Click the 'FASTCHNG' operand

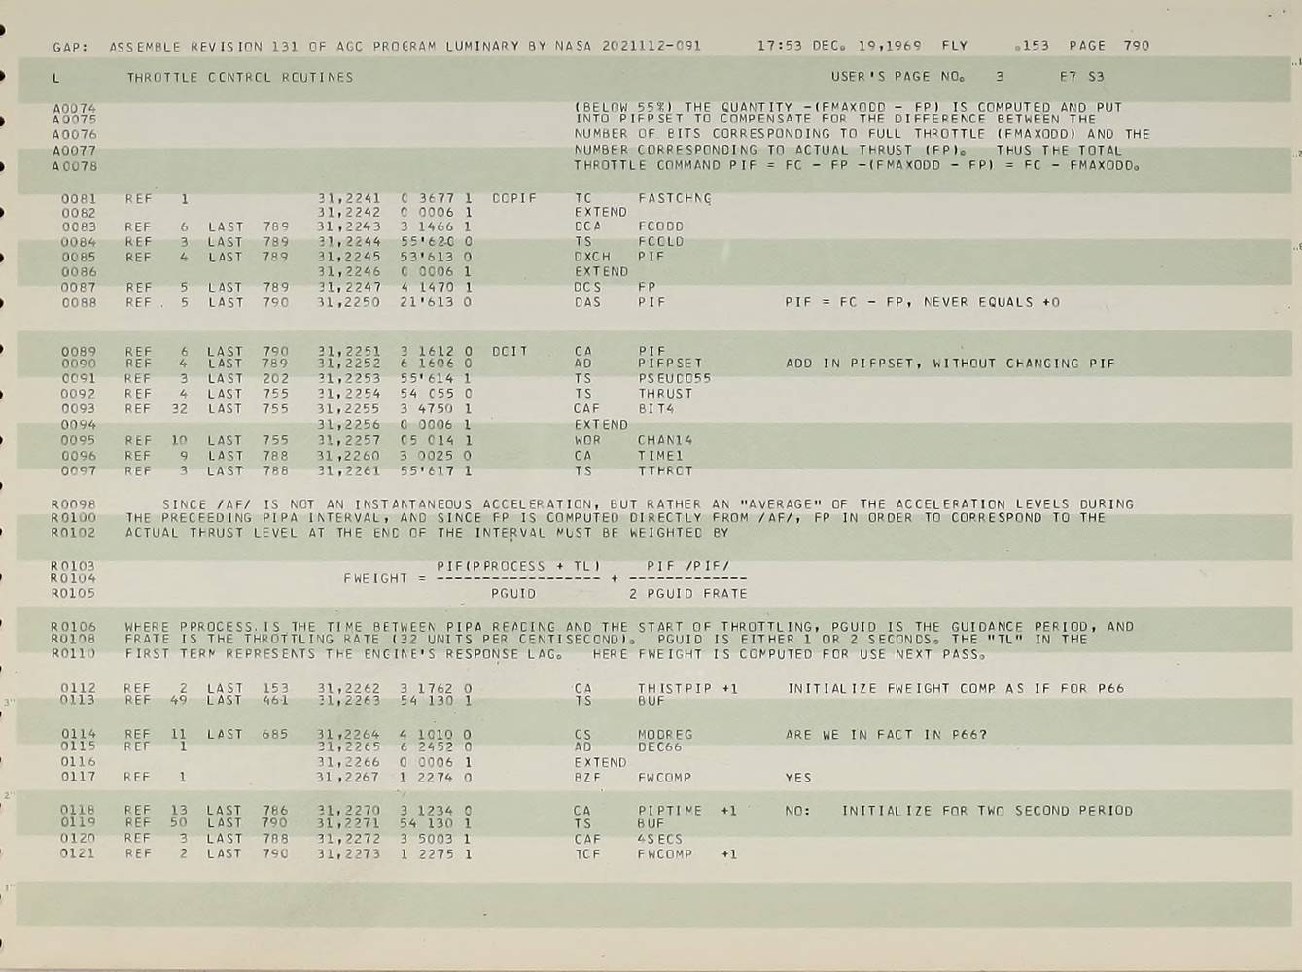coord(674,198)
